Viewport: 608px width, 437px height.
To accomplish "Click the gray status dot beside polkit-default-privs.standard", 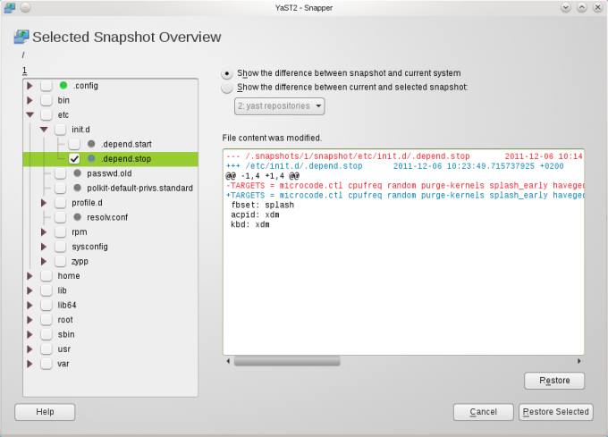I will [x=78, y=188].
